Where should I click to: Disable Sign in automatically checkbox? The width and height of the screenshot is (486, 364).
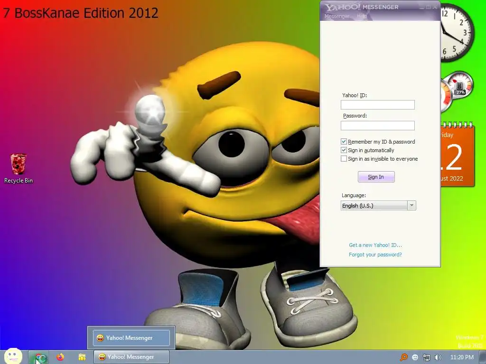pyautogui.click(x=344, y=150)
